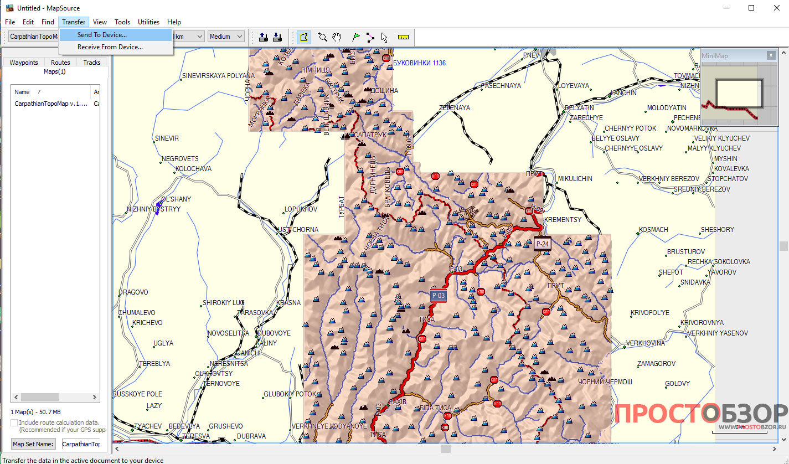Choose the Route tool
The height and width of the screenshot is (464, 789).
pos(370,37)
